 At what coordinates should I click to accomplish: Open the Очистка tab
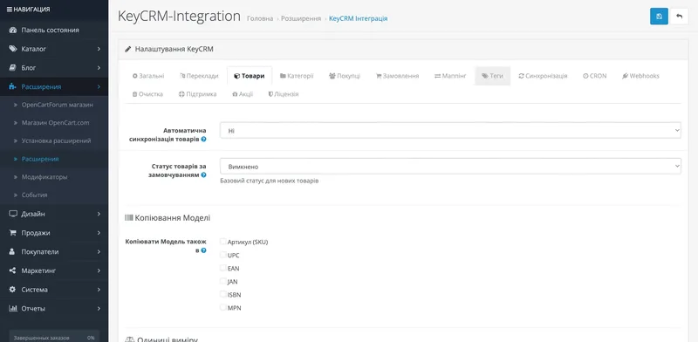coord(147,94)
